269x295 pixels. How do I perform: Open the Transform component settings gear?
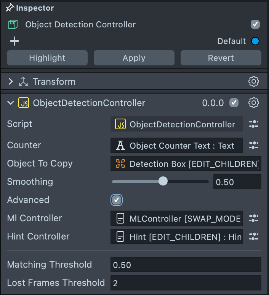(x=254, y=81)
